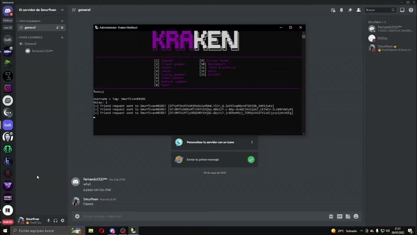Viewport: 417px width, 235px height.
Task: Open Windows notification center icon
Action: click(410, 231)
